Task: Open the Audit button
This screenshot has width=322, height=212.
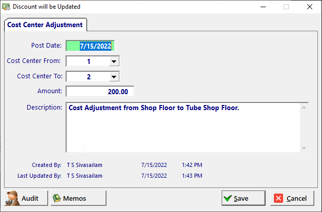Action: coord(26,198)
